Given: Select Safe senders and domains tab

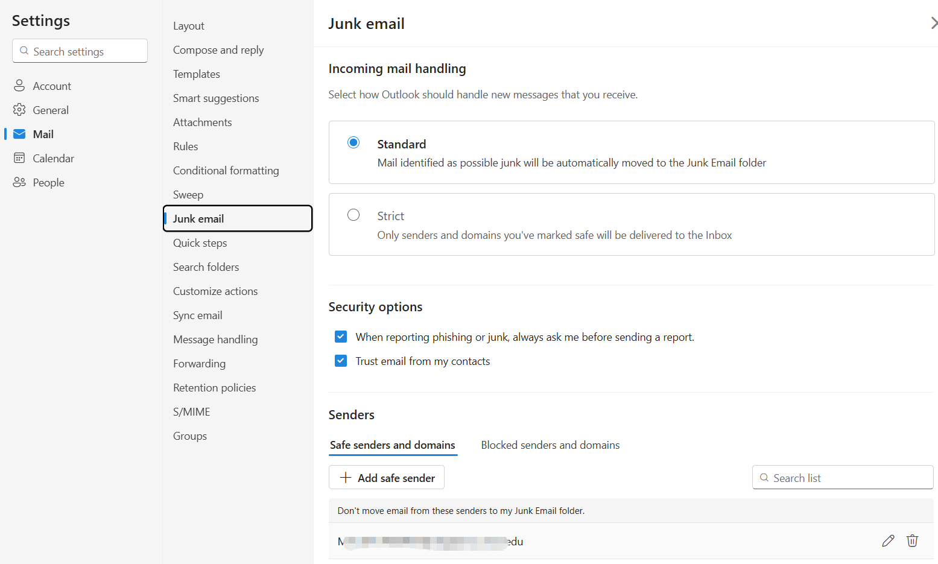Looking at the screenshot, I should 393,445.
